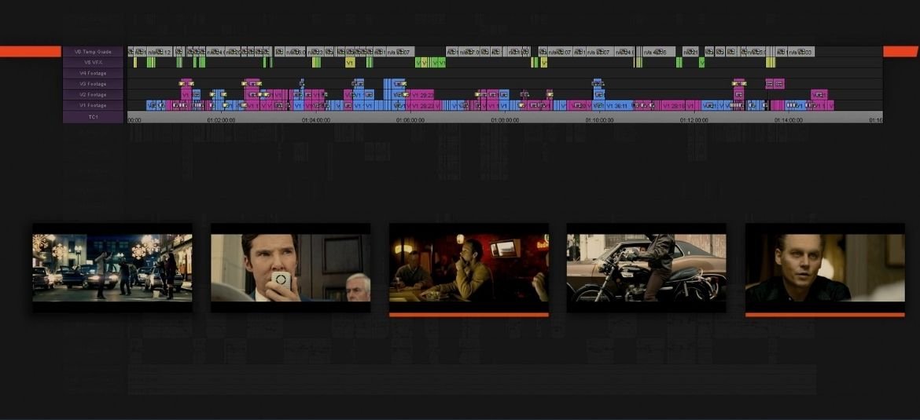The height and width of the screenshot is (420, 920).
Task: Jump to timecode 01:14:00:00 on ruler
Action: pyautogui.click(x=789, y=120)
